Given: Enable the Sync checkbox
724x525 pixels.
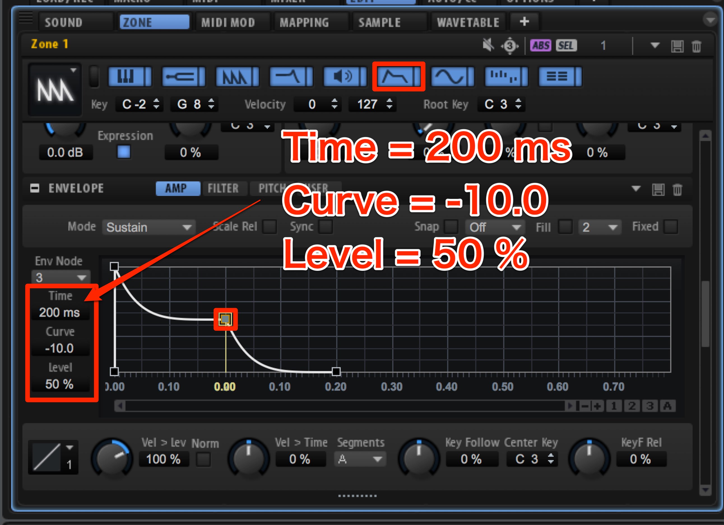Looking at the screenshot, I should tap(326, 227).
